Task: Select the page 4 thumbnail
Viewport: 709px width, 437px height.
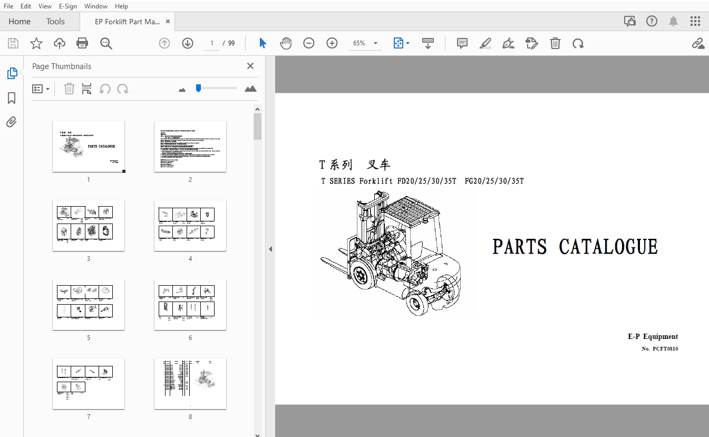Action: [x=190, y=226]
